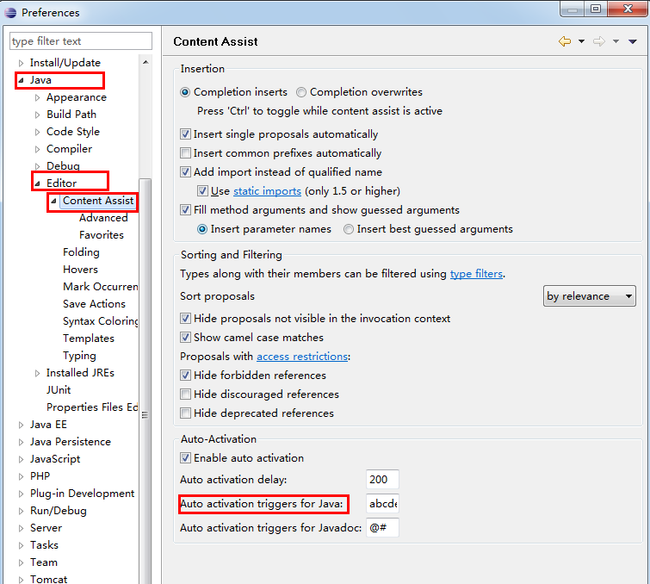
Task: Click the type filters link
Action: click(x=476, y=274)
